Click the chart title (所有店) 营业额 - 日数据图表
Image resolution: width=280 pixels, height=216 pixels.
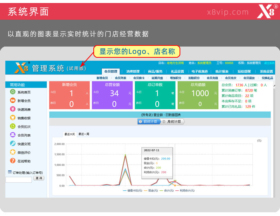click(x=161, y=115)
